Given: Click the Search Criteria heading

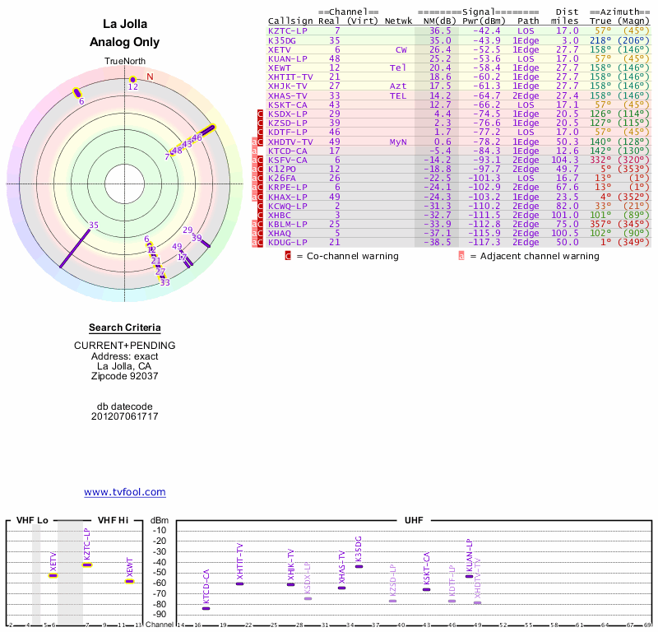Looking at the screenshot, I should click(124, 328).
